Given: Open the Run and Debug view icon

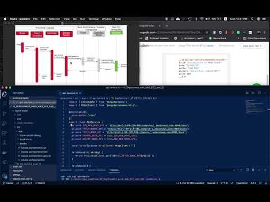Looking at the screenshot, I should [x=4, y=123].
